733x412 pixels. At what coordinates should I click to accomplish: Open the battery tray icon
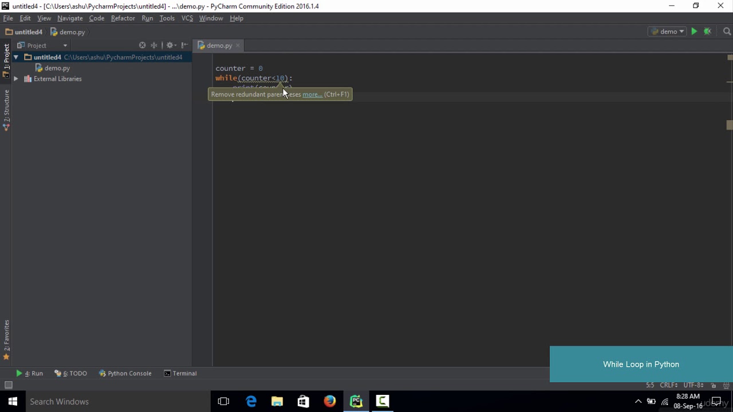point(651,402)
